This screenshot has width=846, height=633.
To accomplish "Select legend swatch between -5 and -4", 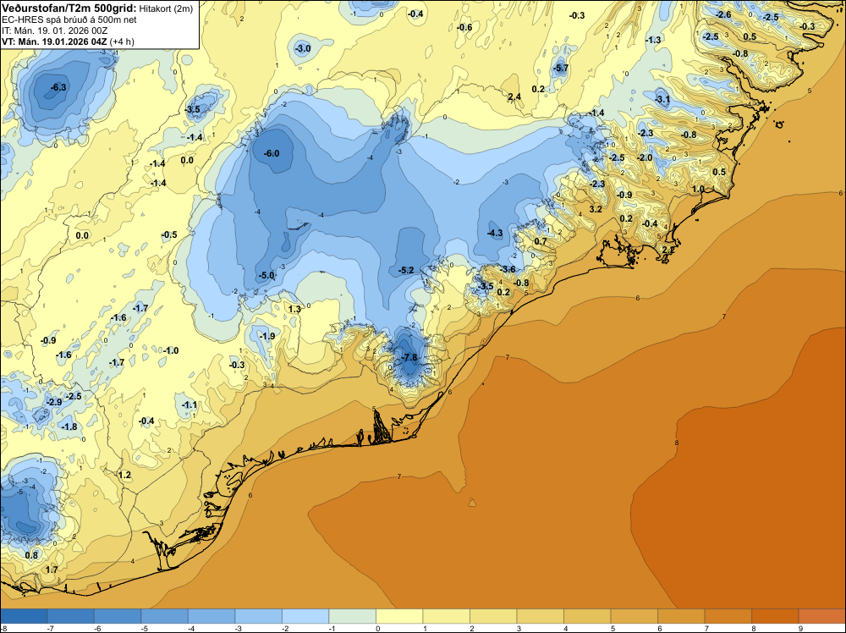I will coord(165,616).
